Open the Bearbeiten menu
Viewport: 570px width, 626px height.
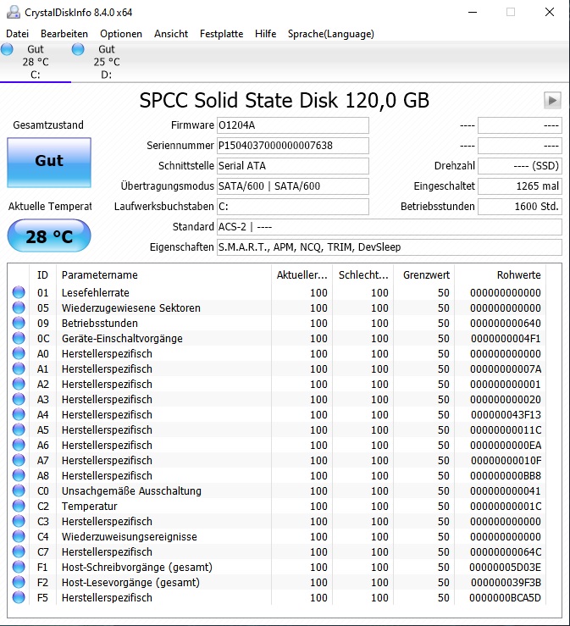[x=64, y=34]
